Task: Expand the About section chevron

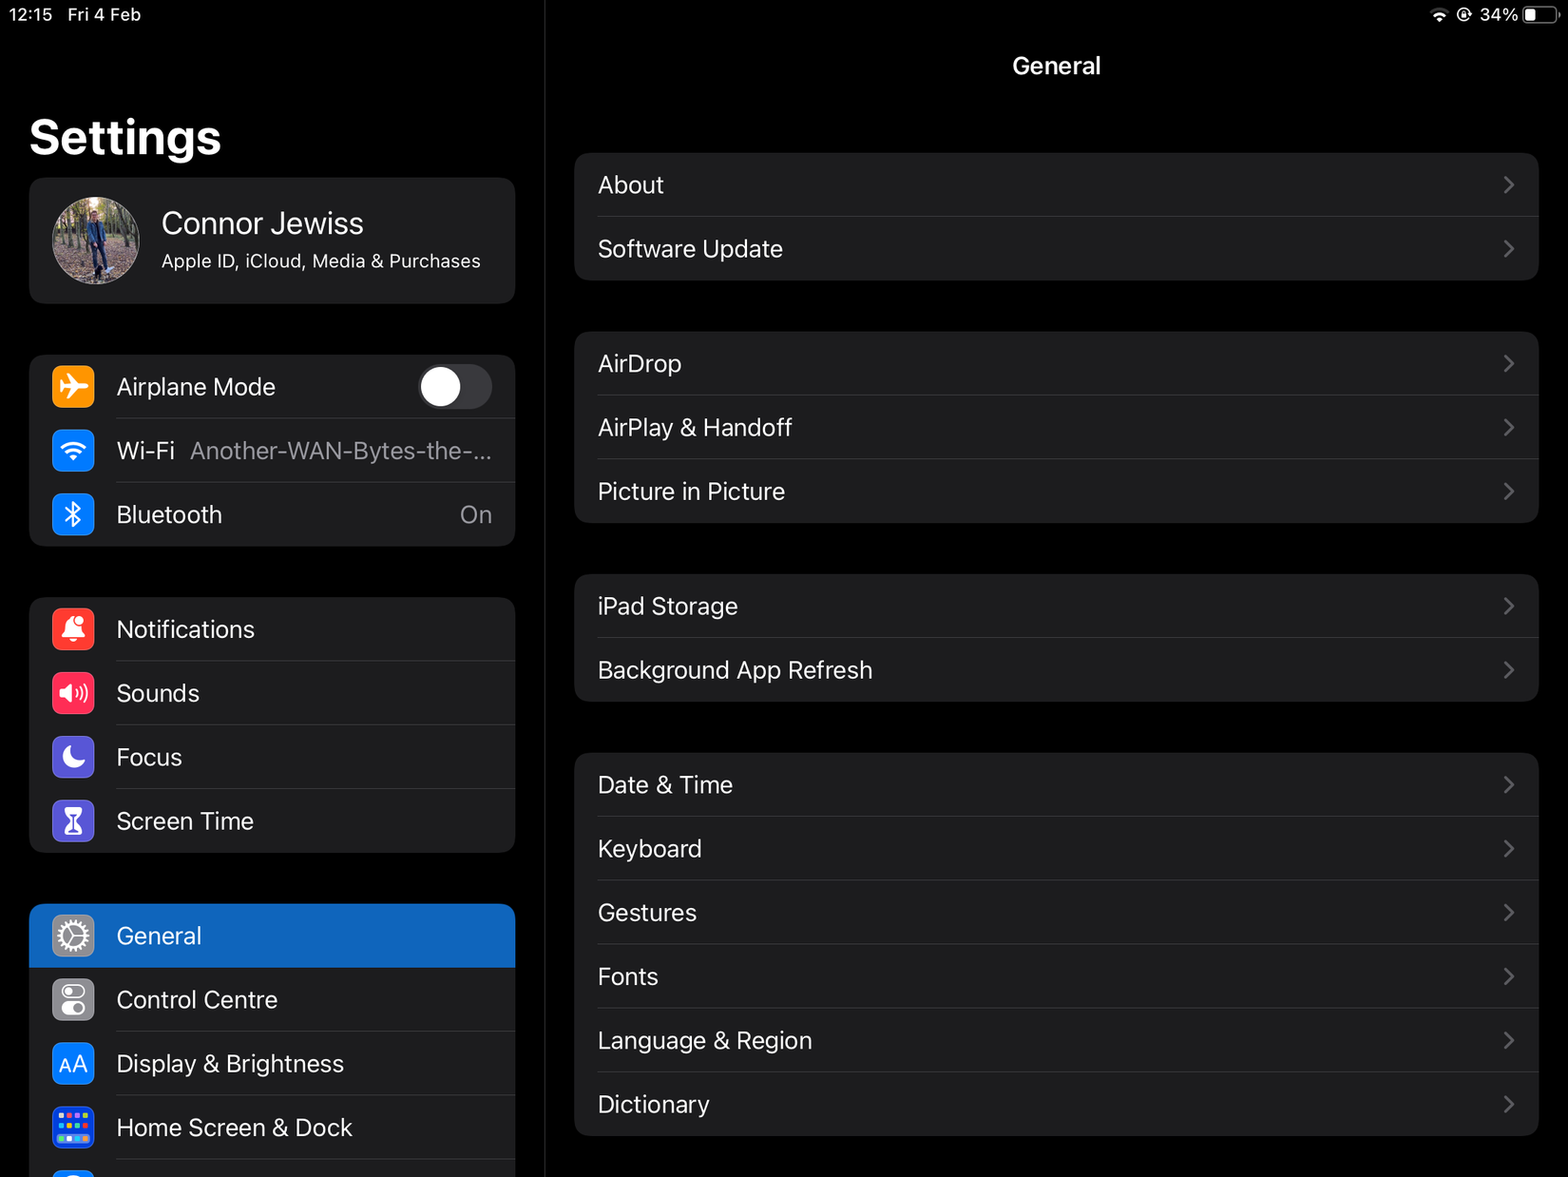Action: pos(1508,184)
